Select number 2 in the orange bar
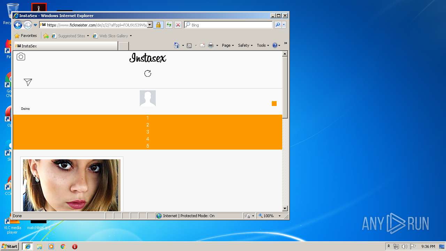This screenshot has width=446, height=251. point(148,125)
